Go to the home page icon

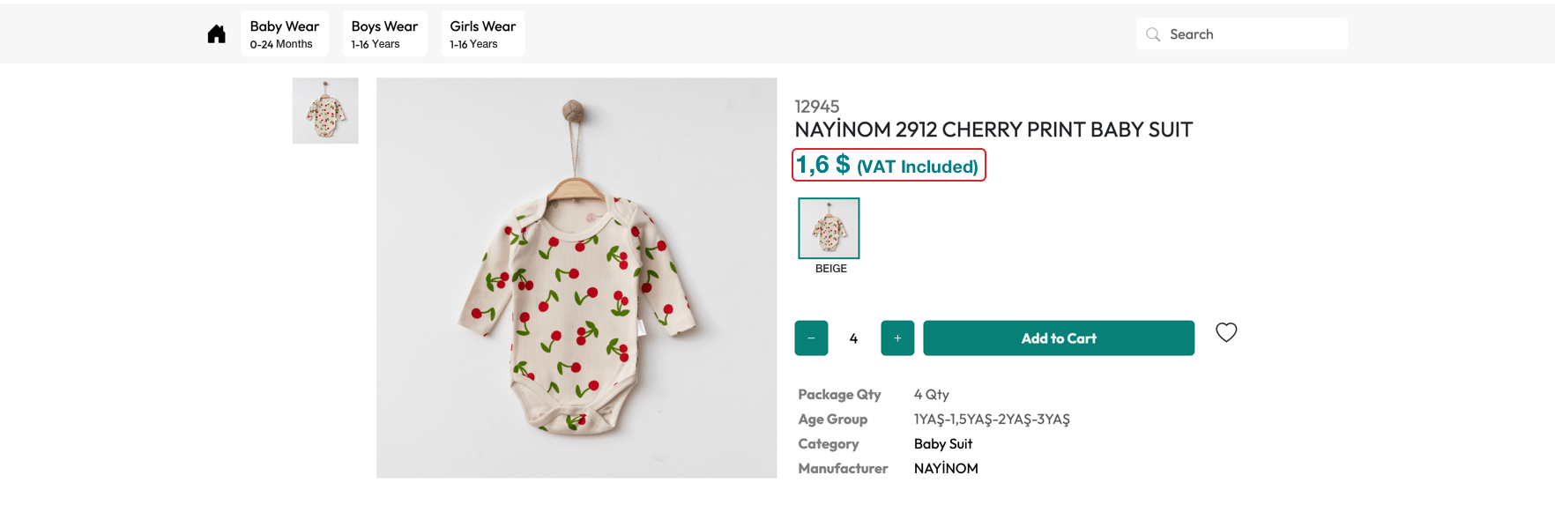pyautogui.click(x=216, y=34)
